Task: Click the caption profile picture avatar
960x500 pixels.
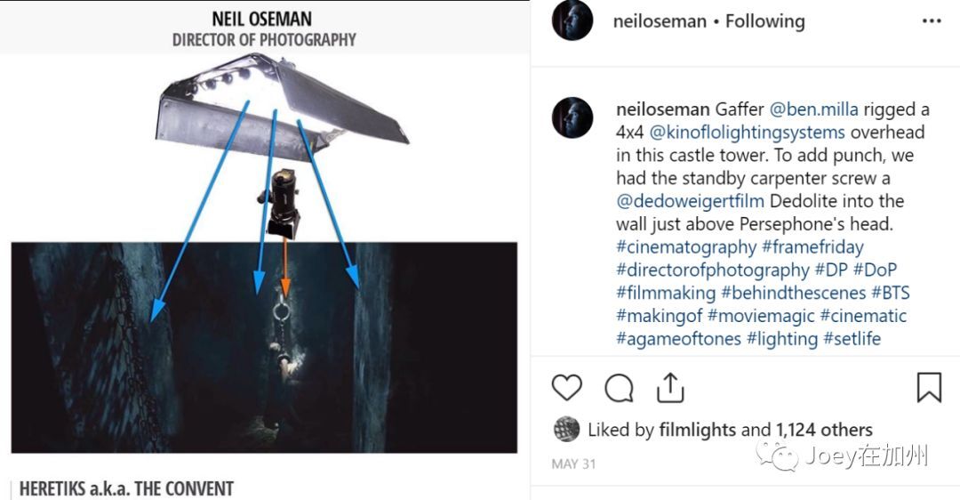Action: (572, 118)
